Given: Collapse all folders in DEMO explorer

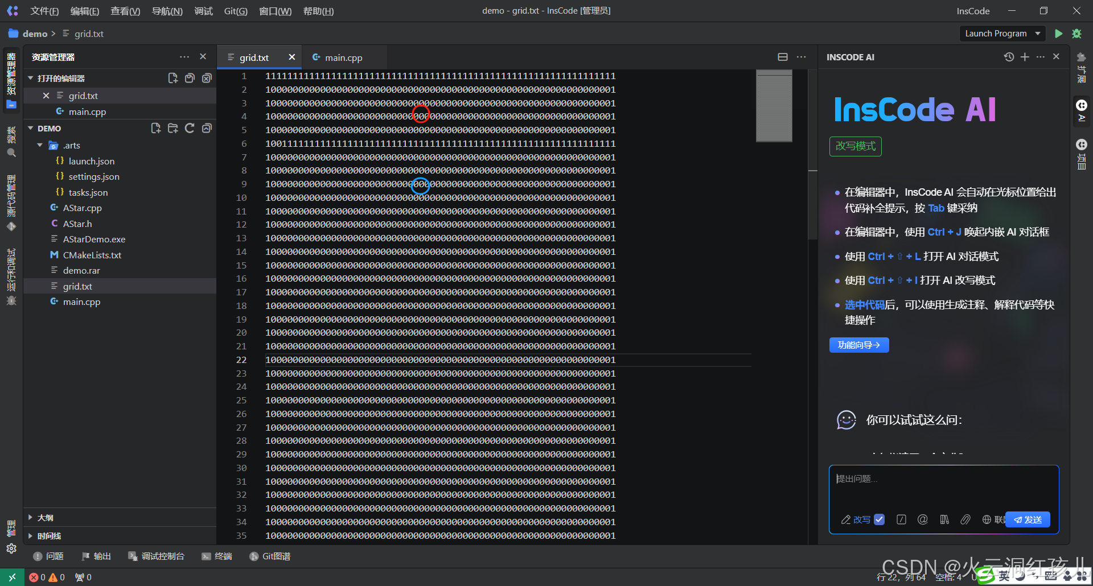Looking at the screenshot, I should point(207,128).
